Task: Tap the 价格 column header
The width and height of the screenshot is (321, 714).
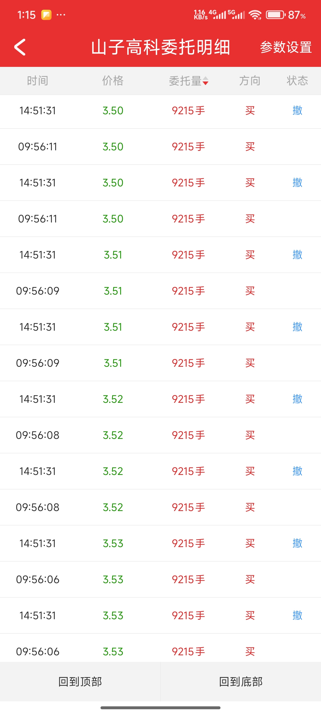Action: pos(113,81)
